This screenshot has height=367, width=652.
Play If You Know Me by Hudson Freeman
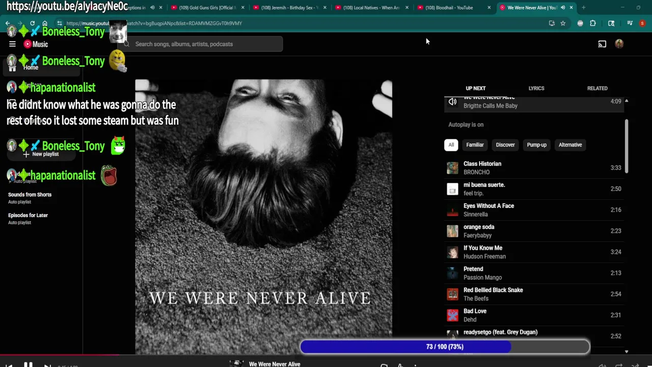click(x=534, y=252)
